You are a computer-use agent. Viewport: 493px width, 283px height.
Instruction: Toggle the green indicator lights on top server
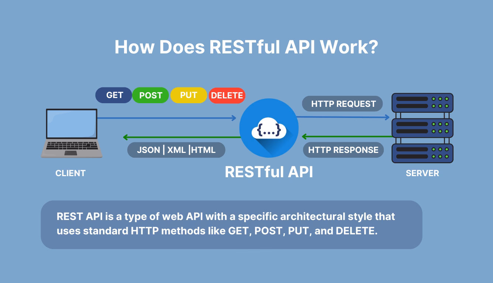(441, 101)
